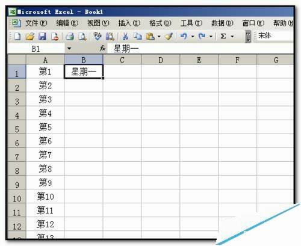Screen dimensions: 301x246
Task: Expand the Name Box dropdown arrow
Action: click(x=69, y=48)
